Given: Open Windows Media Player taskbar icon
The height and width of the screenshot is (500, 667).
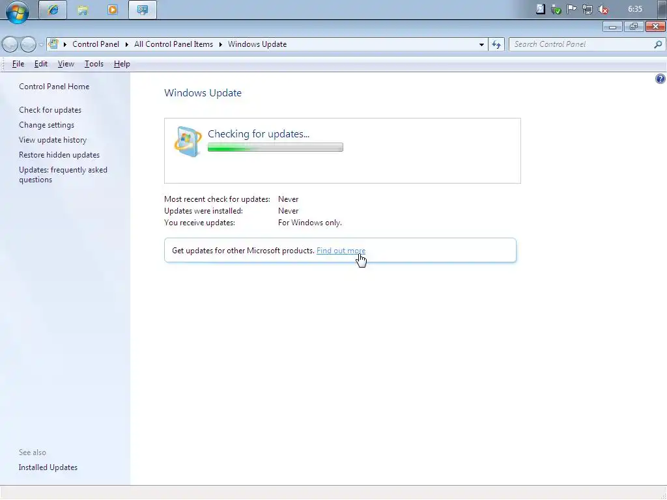Looking at the screenshot, I should 112,10.
